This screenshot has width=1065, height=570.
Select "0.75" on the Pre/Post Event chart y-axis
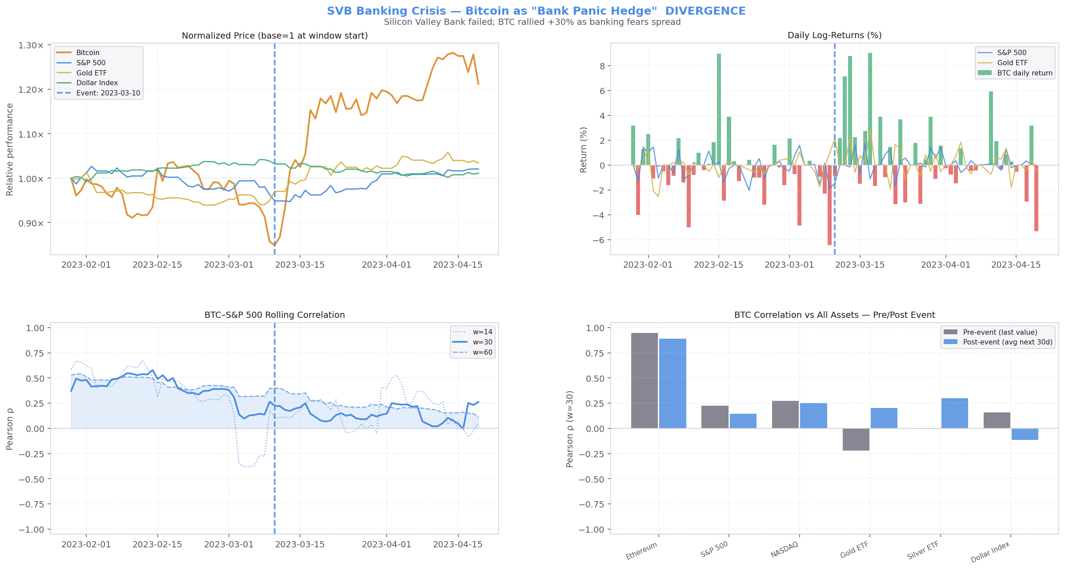click(595, 353)
